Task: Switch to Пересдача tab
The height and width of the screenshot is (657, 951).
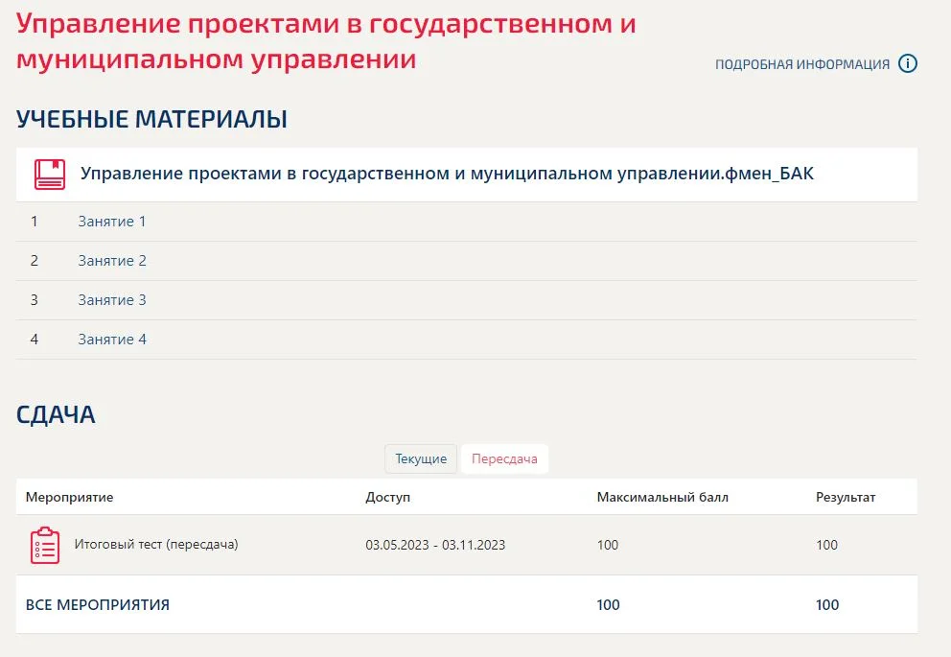Action: (x=504, y=458)
